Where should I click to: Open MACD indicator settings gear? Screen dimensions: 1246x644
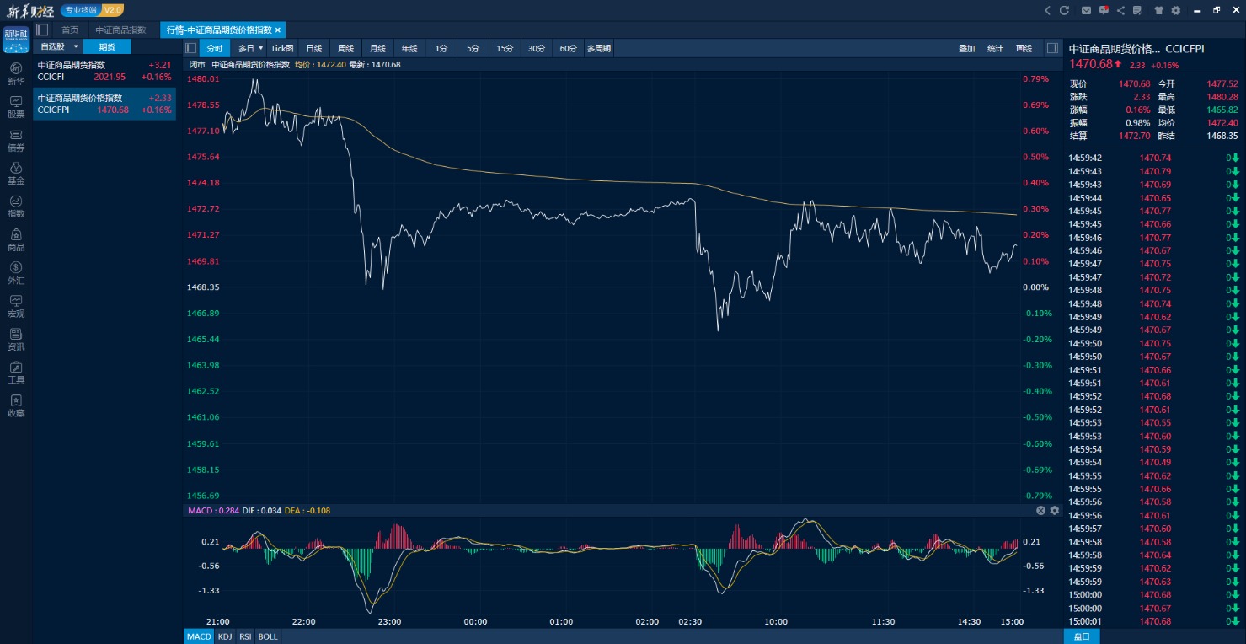1054,511
